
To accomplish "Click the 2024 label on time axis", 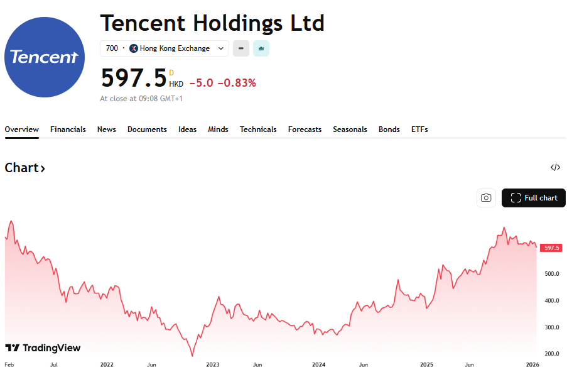I will [x=319, y=364].
